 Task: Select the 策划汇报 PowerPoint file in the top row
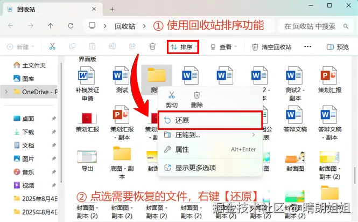[x=329, y=80]
